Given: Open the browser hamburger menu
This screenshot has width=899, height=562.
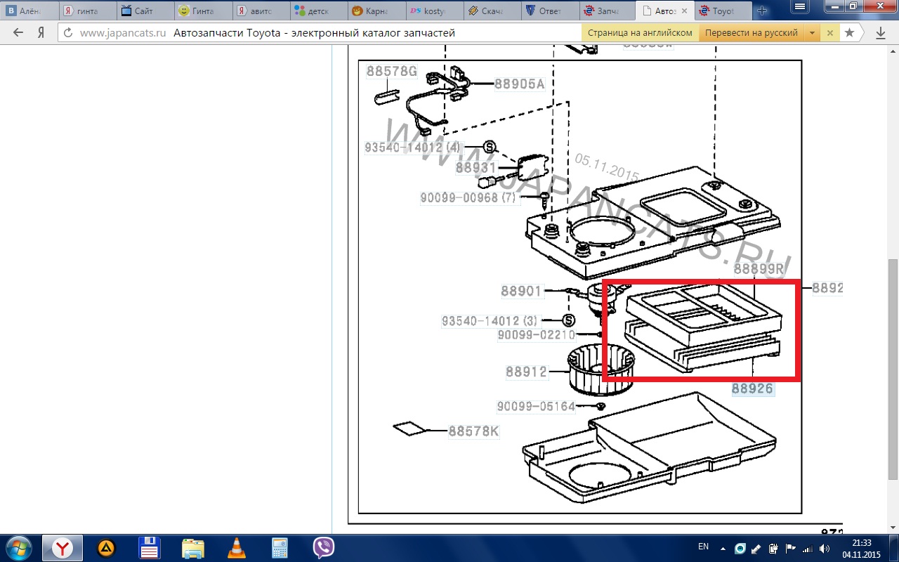Looking at the screenshot, I should [799, 6].
